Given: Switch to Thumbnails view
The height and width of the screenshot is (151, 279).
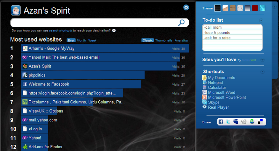Looking at the screenshot, I should (164, 41).
